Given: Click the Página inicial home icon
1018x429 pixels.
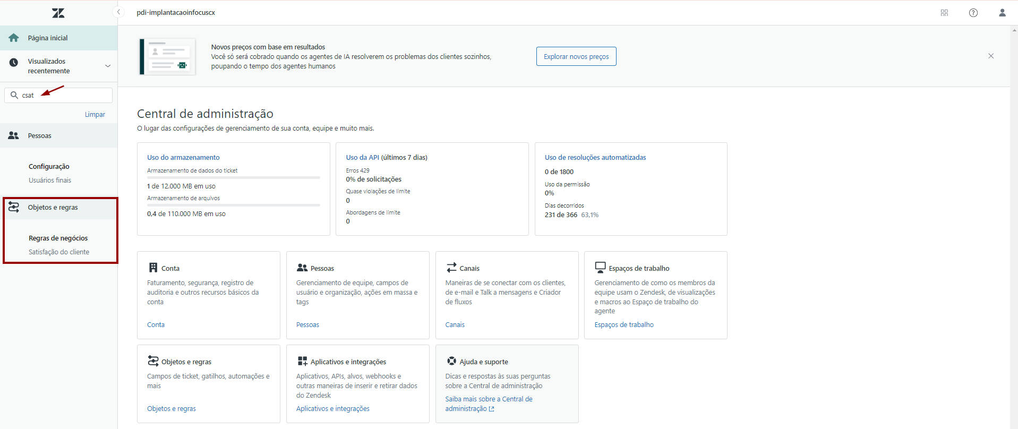Looking at the screenshot, I should (14, 38).
